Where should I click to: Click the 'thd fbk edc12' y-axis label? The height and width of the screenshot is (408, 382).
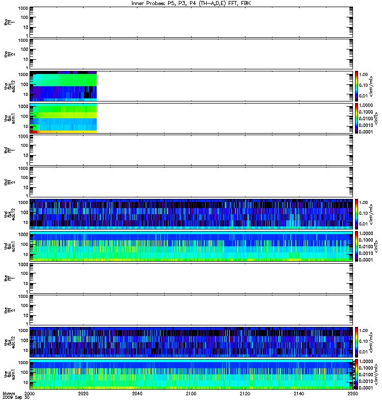pos(10,214)
